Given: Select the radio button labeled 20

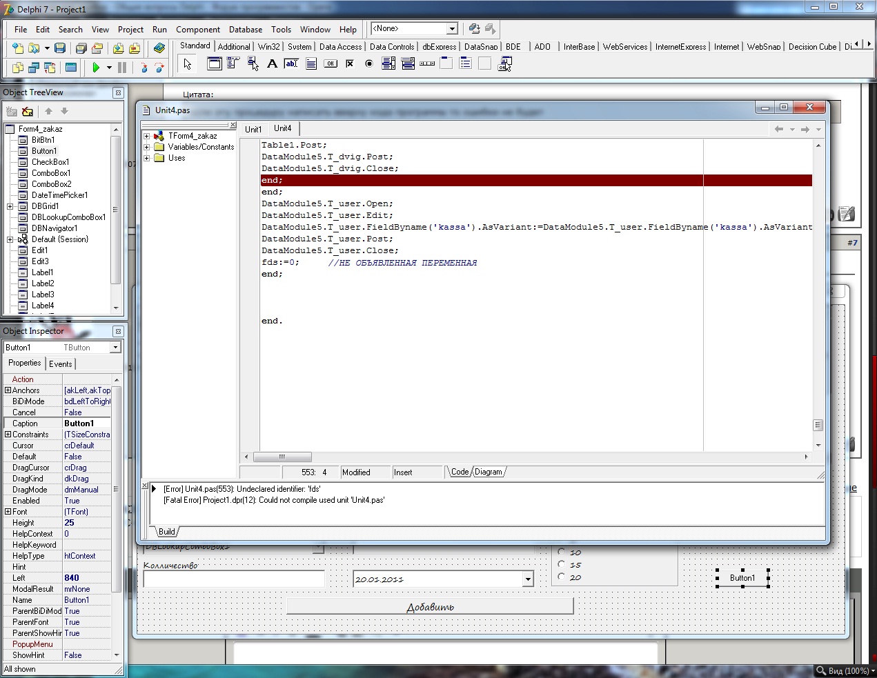Looking at the screenshot, I should coord(562,577).
